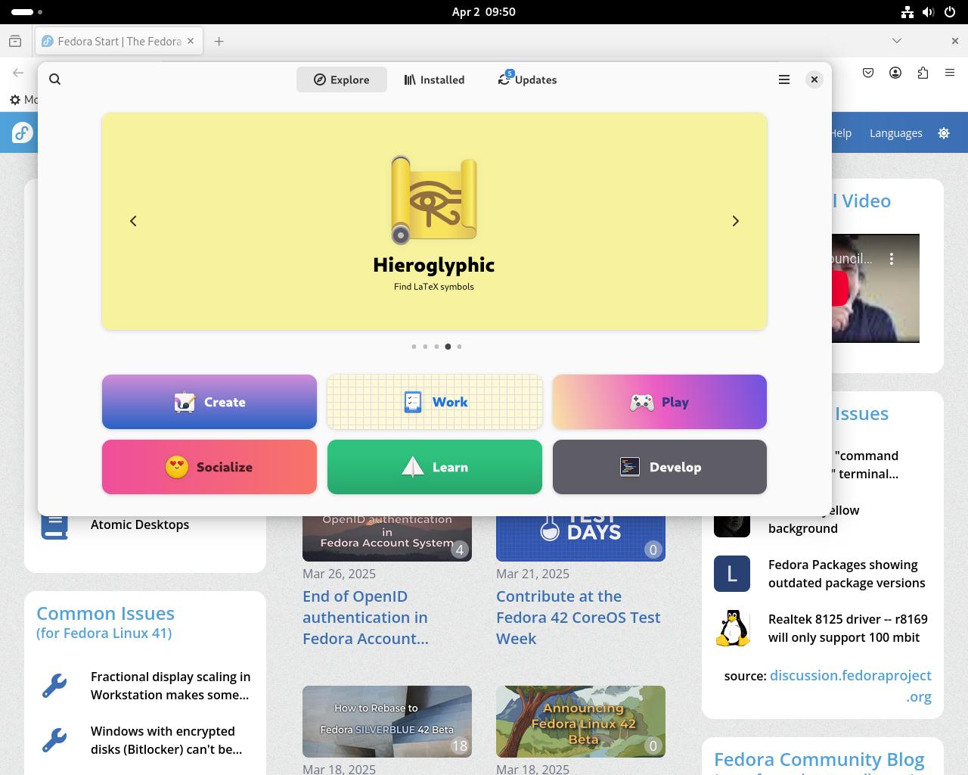Open the Updates tab
Viewport: 968px width, 775px height.
click(527, 79)
